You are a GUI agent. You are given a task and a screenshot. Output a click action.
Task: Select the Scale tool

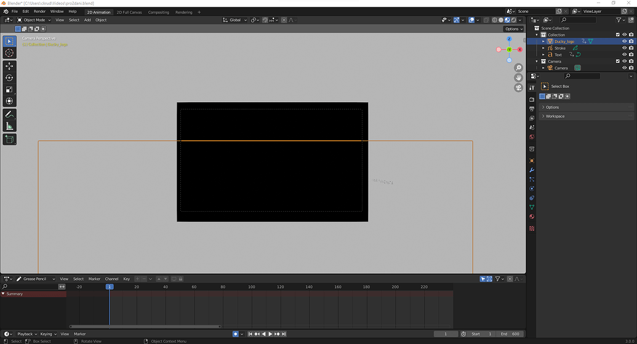(x=9, y=89)
